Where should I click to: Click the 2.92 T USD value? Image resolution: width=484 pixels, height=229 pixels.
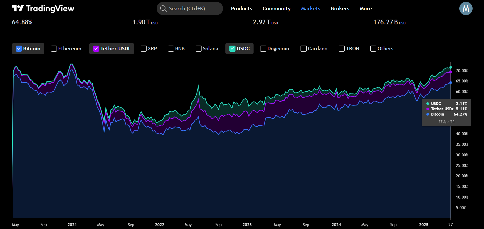coord(265,22)
